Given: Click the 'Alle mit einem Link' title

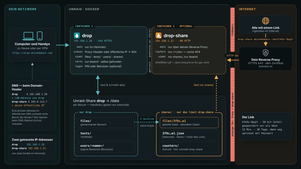Looking at the screenshot, I should [265, 28].
